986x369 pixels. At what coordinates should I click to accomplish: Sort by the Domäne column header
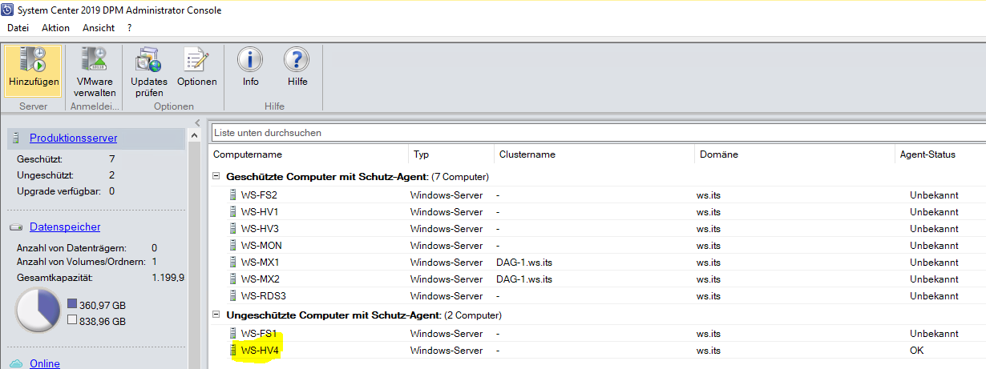(x=794, y=154)
